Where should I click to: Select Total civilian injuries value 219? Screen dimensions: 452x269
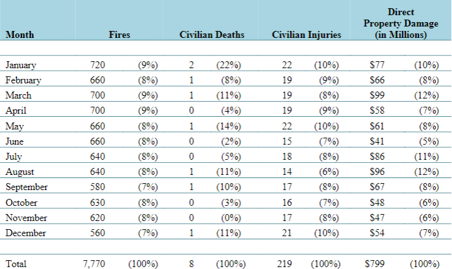pos(284,264)
